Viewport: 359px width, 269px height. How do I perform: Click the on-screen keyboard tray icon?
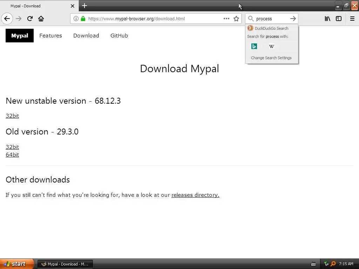coord(313,264)
